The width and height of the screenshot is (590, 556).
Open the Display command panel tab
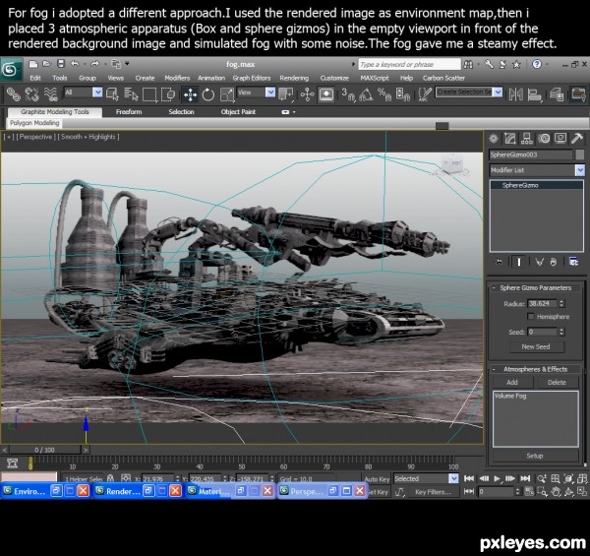(560, 139)
